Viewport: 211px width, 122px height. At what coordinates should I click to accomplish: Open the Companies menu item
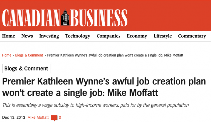click(x=109, y=36)
